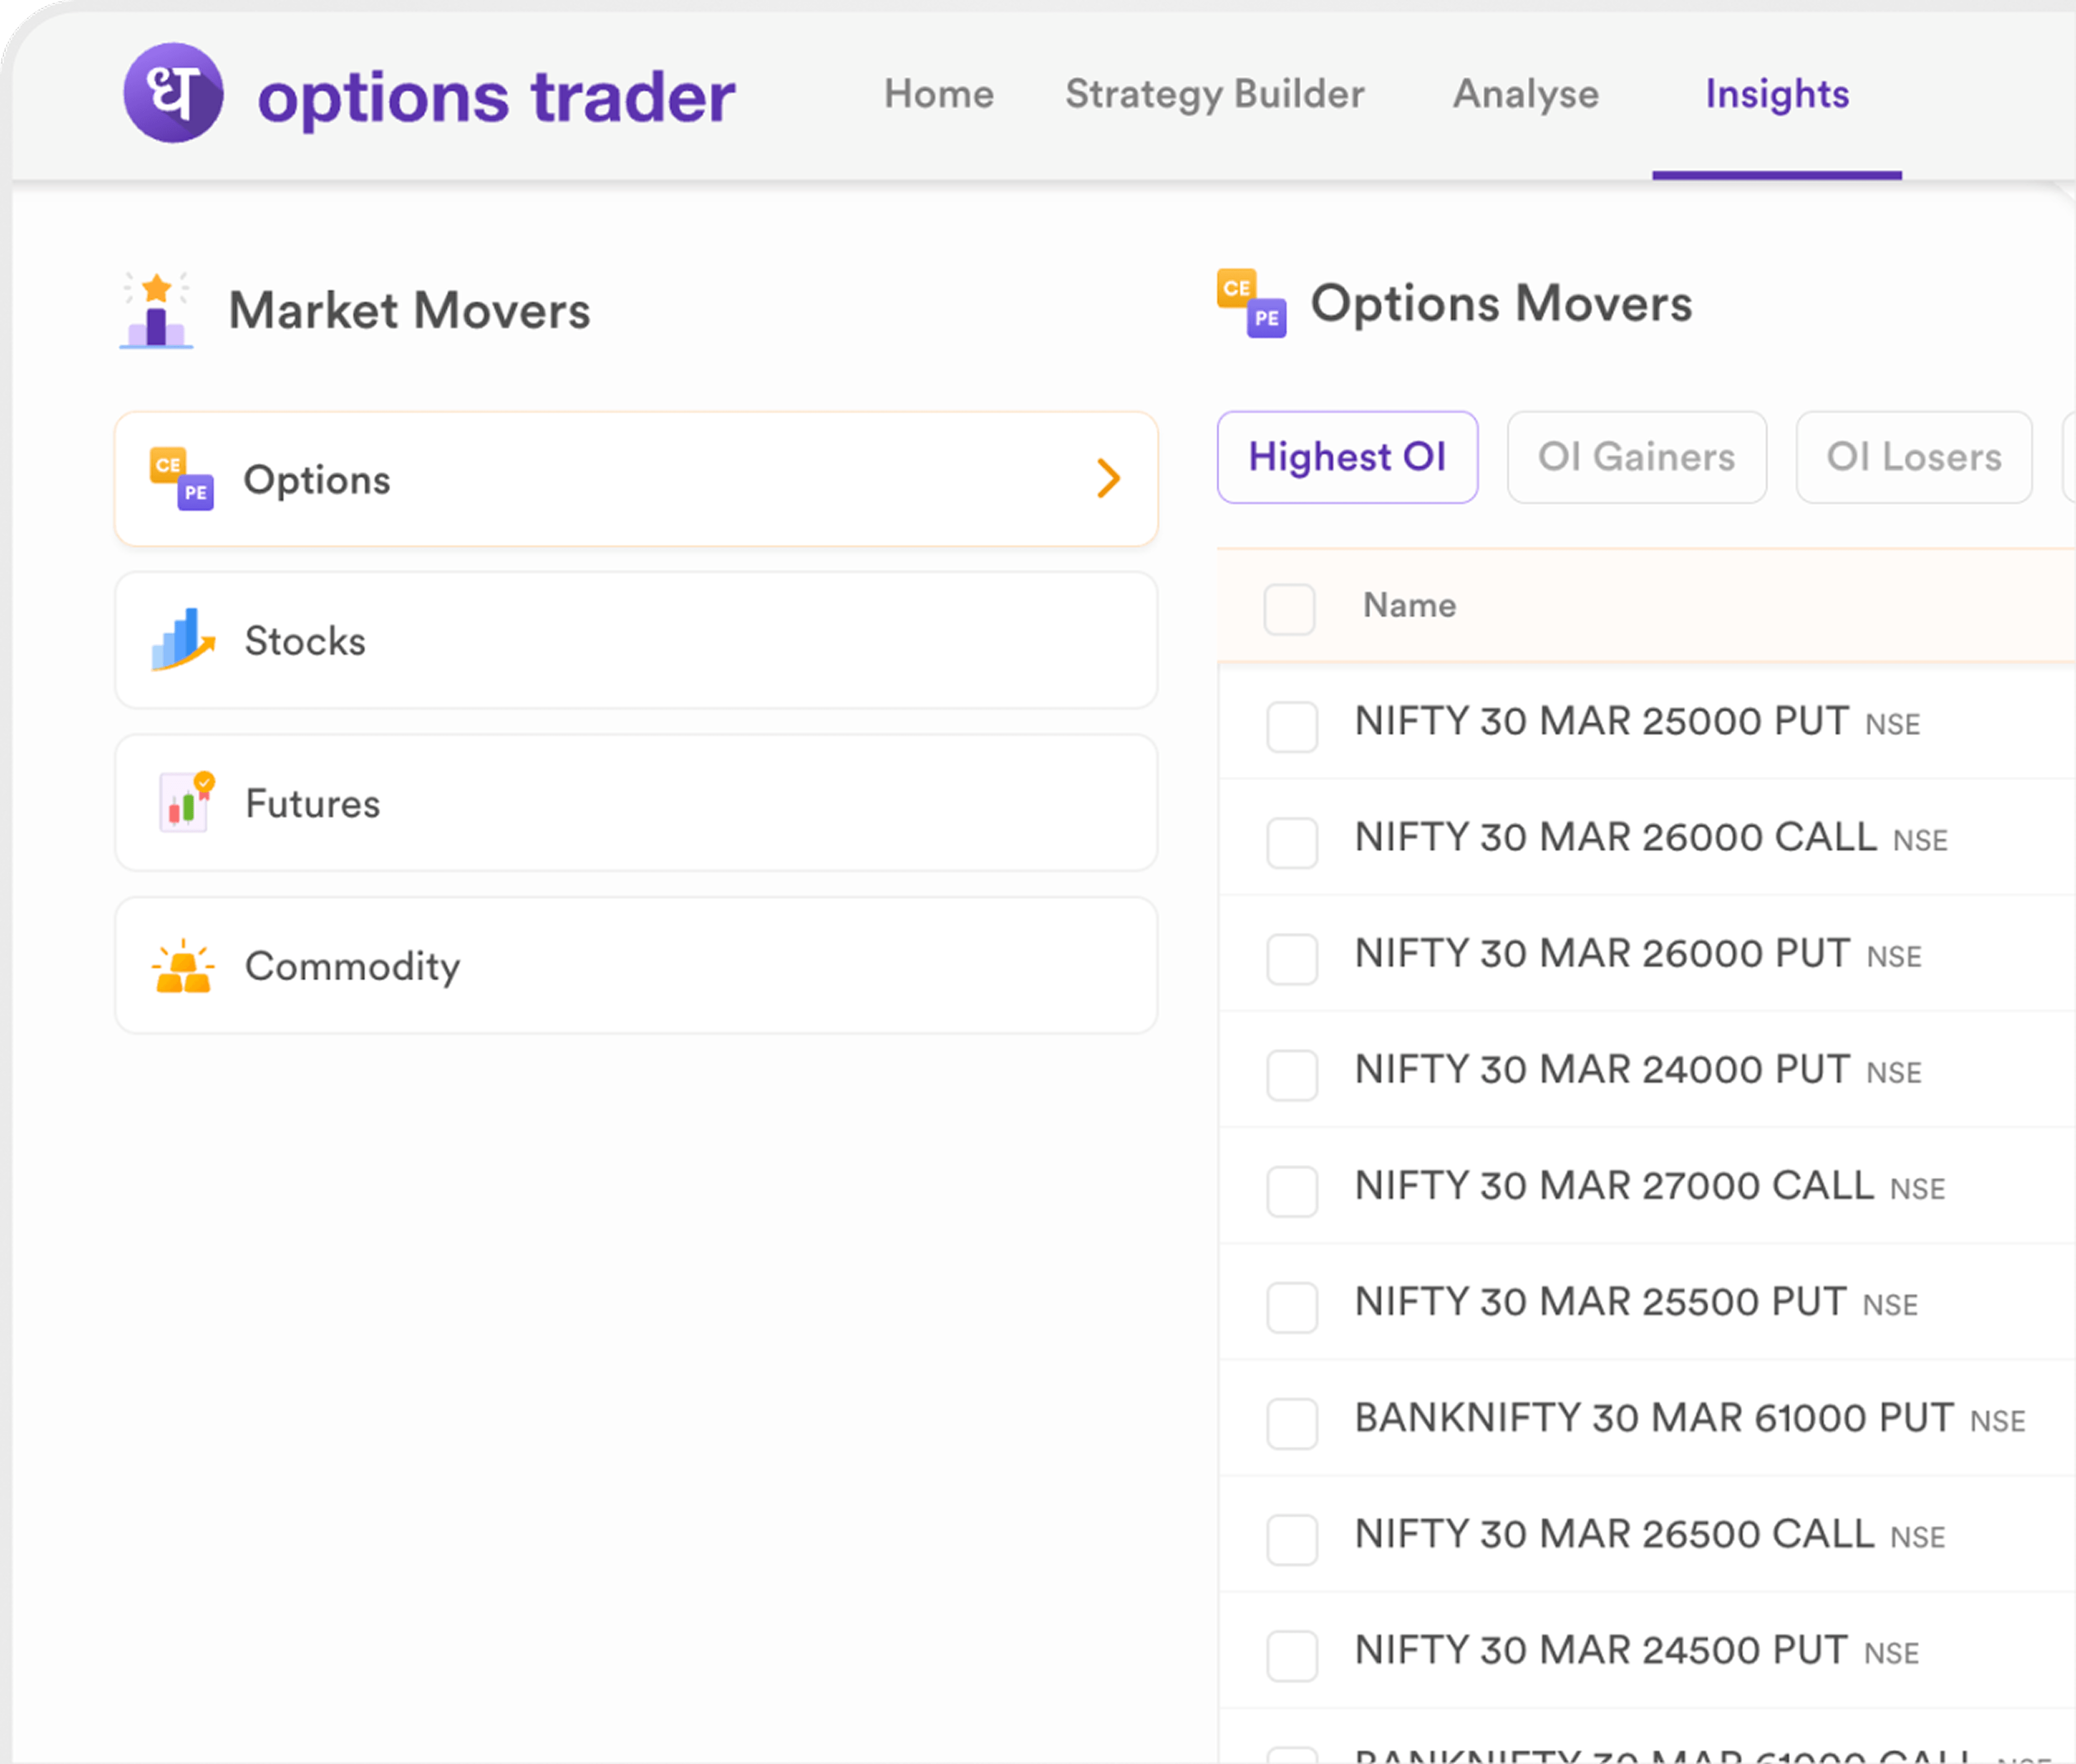2076x1764 pixels.
Task: Go to Strategy Builder in navigation
Action: coord(1214,94)
